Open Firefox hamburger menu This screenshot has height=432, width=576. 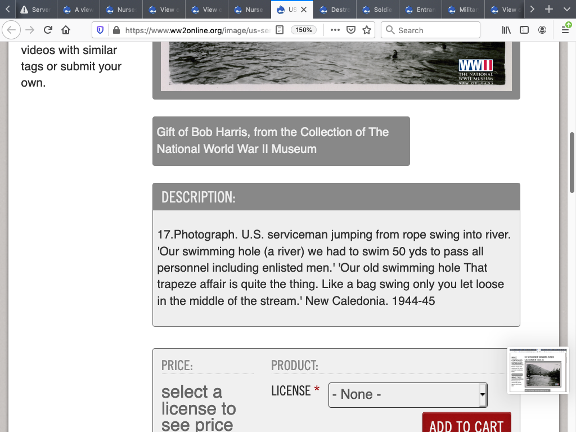(565, 30)
